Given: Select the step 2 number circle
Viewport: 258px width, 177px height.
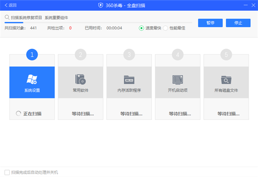Looking at the screenshot, I should point(80,55).
